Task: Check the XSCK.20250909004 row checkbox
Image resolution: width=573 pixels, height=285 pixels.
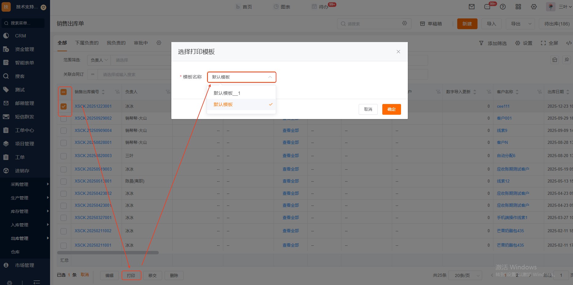Action: [x=64, y=131]
